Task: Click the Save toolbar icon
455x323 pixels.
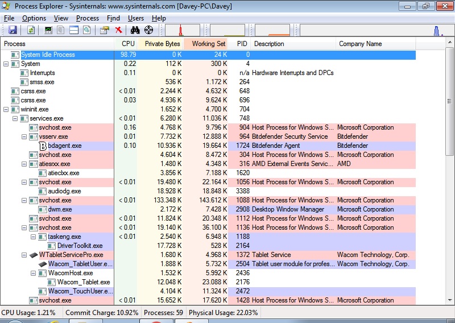Action: pyautogui.click(x=13, y=30)
